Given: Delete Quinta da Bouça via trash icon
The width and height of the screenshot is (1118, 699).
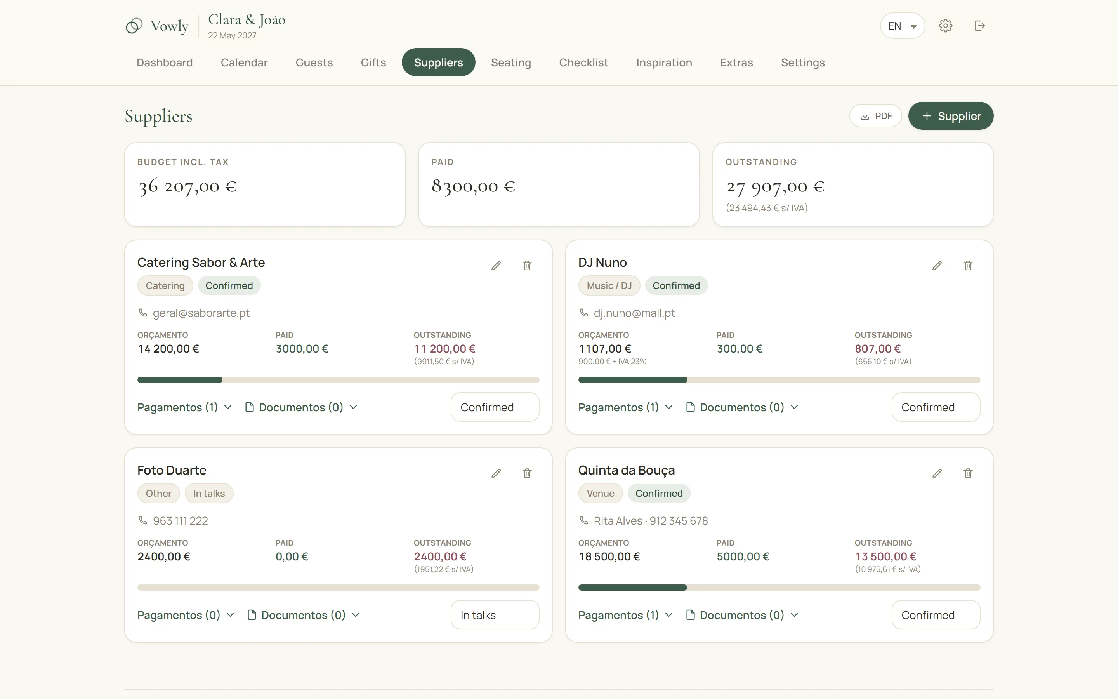Looking at the screenshot, I should click(x=968, y=473).
